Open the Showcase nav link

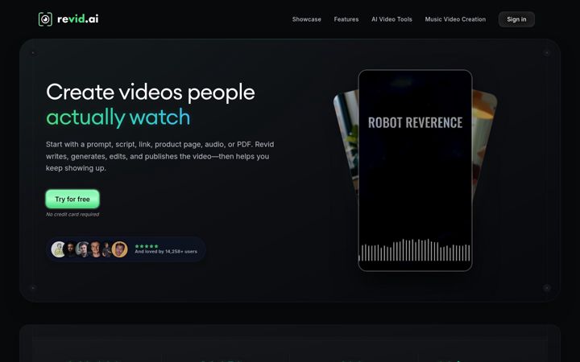(306, 19)
